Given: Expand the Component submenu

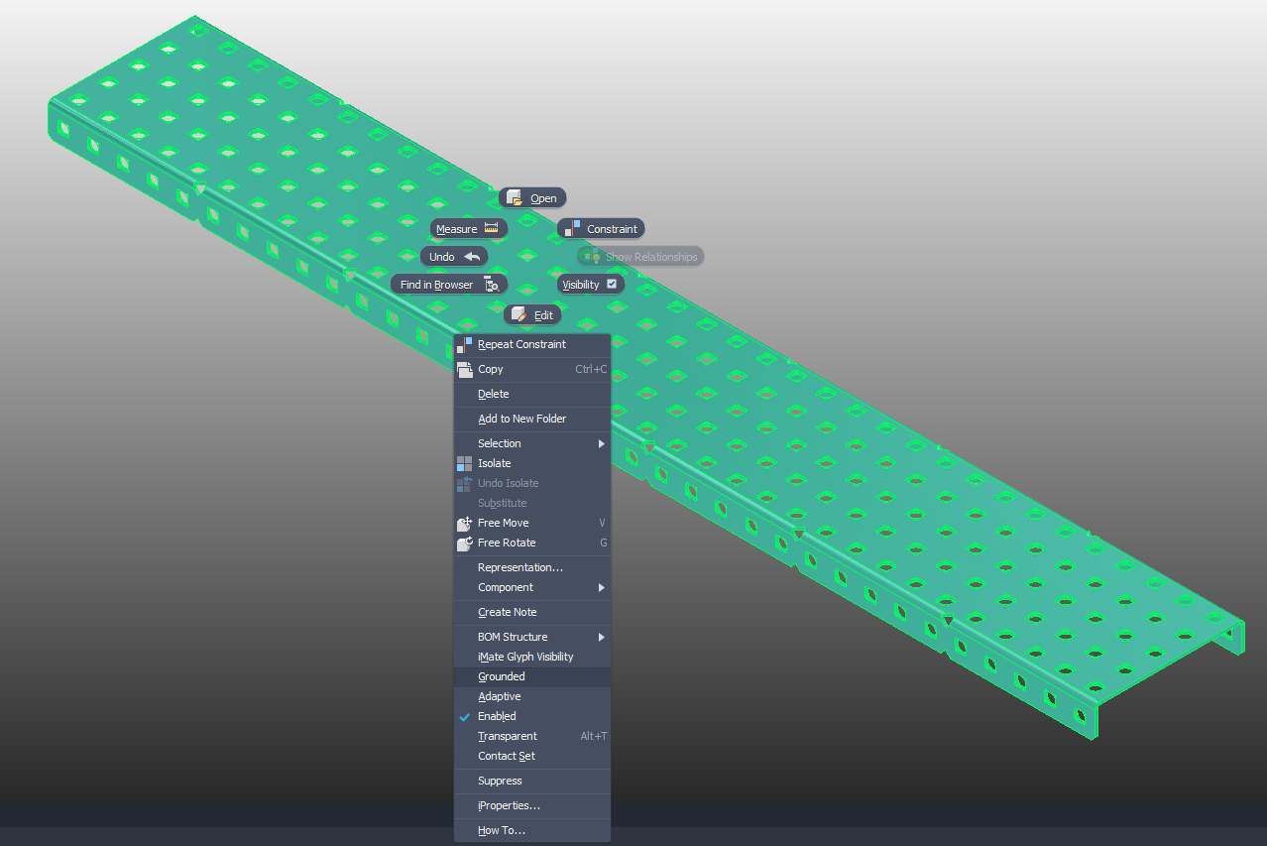Looking at the screenshot, I should tap(532, 587).
